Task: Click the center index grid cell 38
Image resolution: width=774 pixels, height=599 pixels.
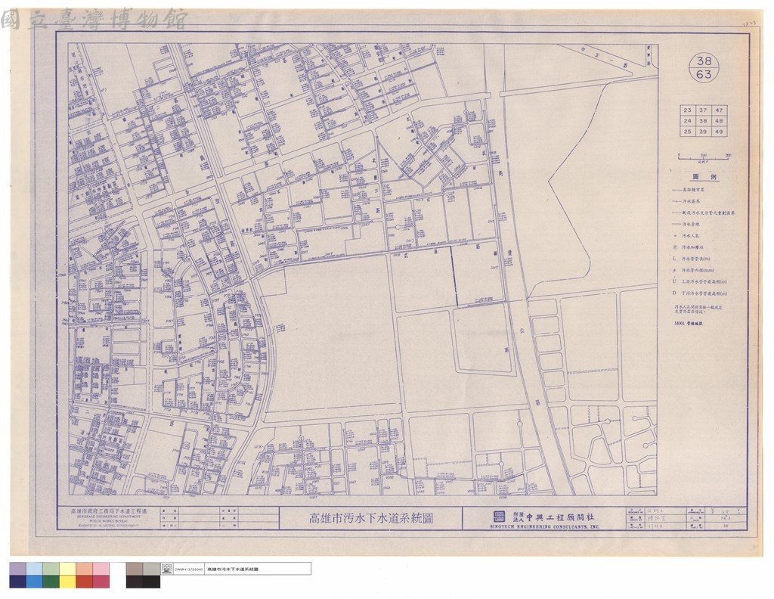Action: 703,121
